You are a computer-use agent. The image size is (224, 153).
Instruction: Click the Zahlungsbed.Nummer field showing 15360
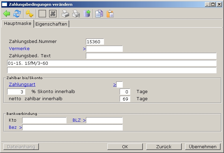(95, 42)
